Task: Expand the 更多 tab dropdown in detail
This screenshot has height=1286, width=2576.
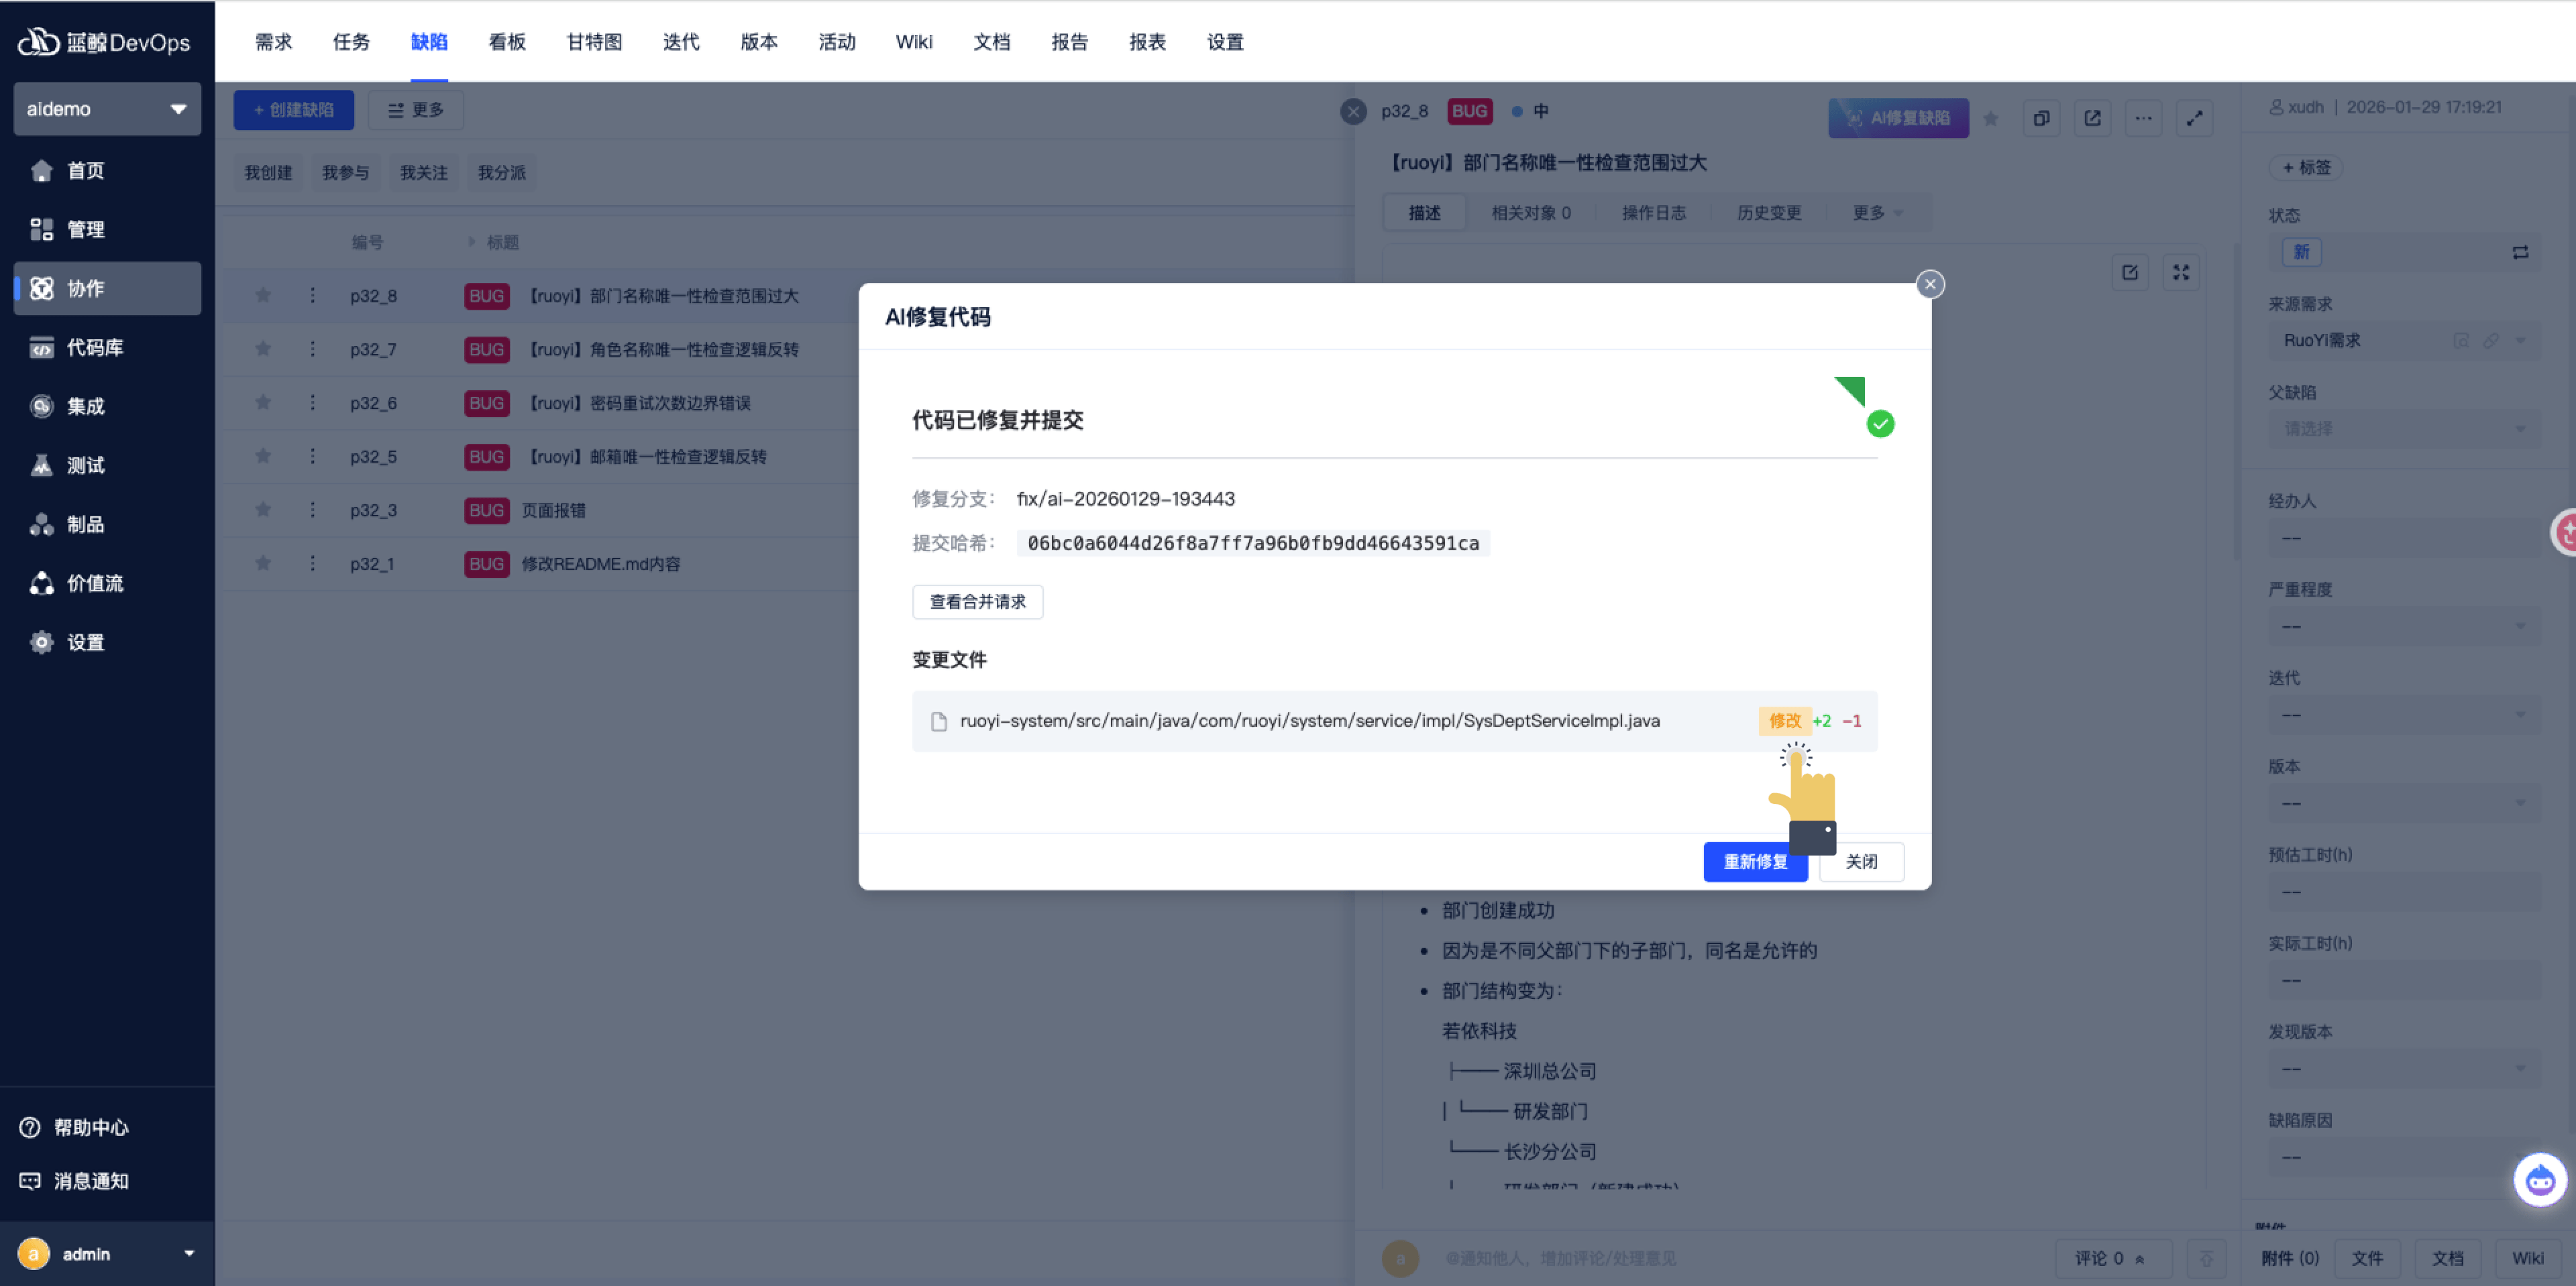Action: pyautogui.click(x=1876, y=213)
